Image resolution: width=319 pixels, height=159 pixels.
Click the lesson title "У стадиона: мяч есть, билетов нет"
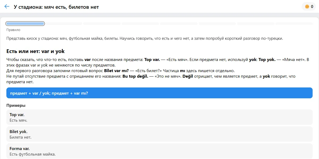pos(56,7)
